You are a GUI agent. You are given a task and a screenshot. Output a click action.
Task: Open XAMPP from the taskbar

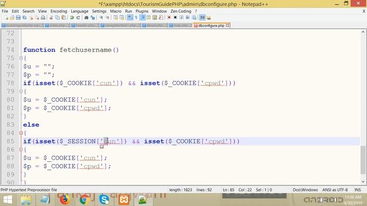coord(124,200)
